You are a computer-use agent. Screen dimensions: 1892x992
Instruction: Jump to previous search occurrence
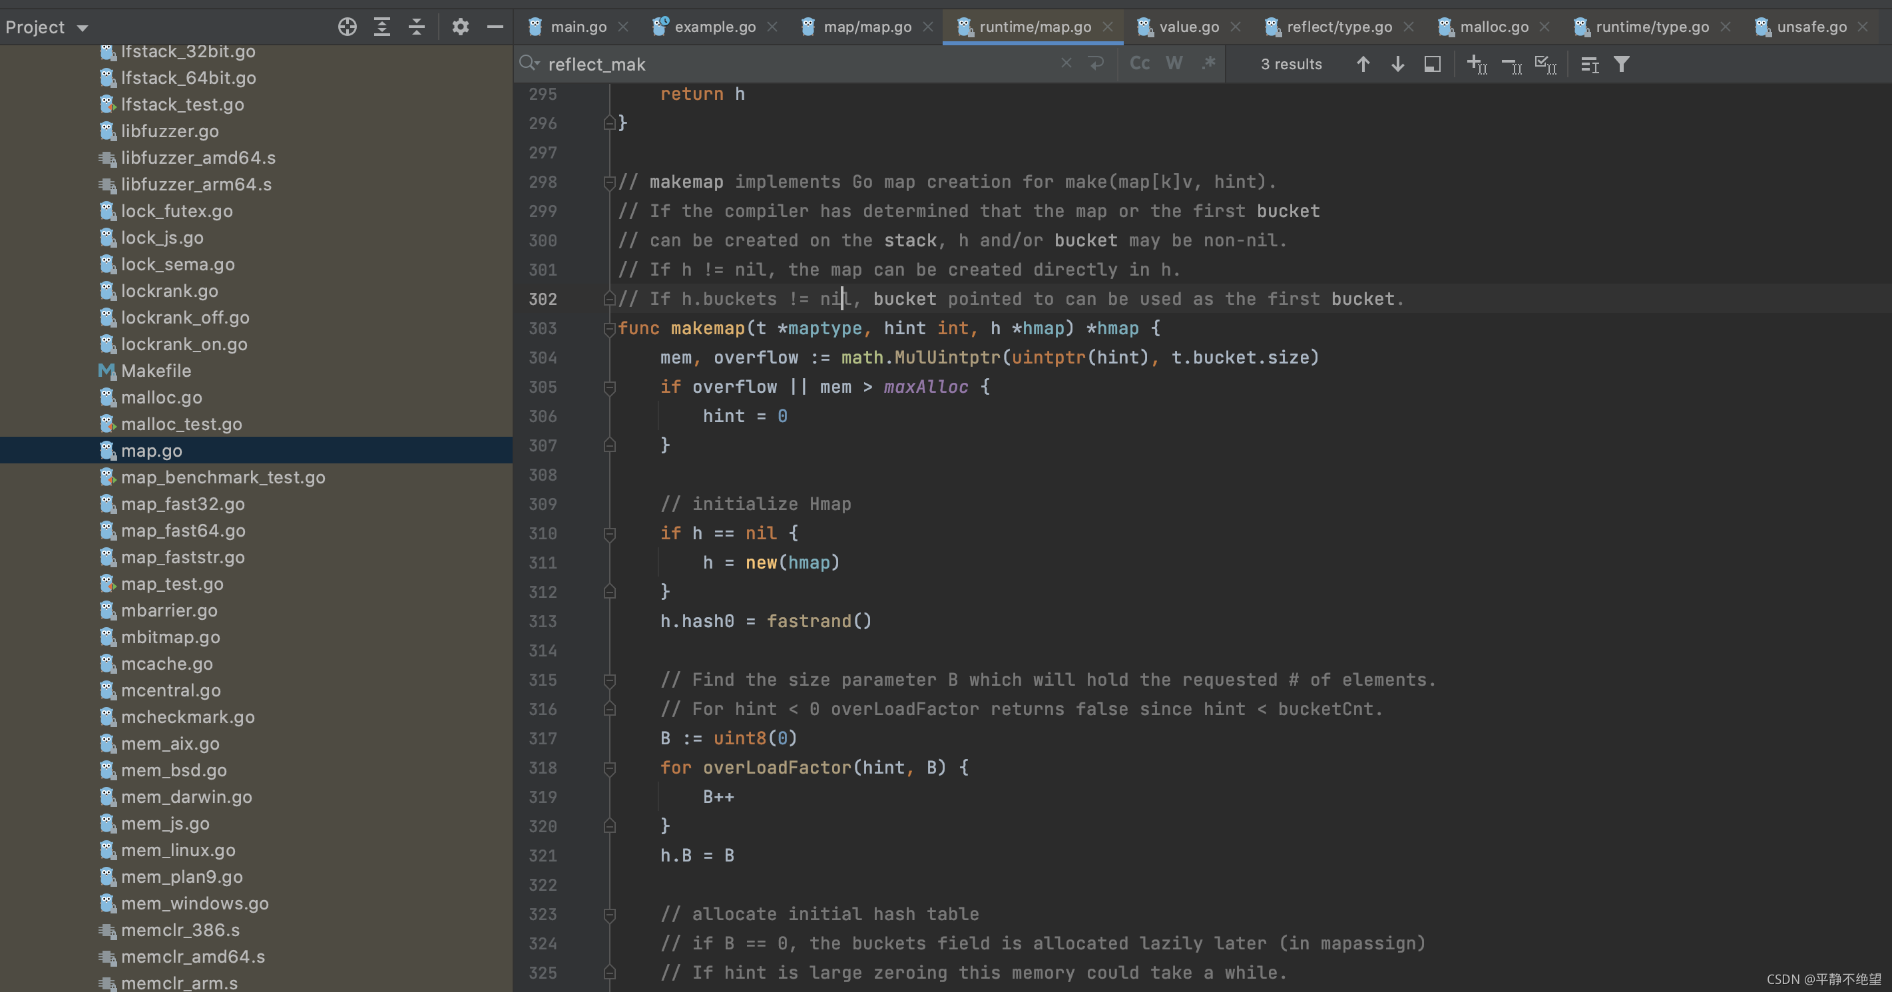tap(1363, 64)
